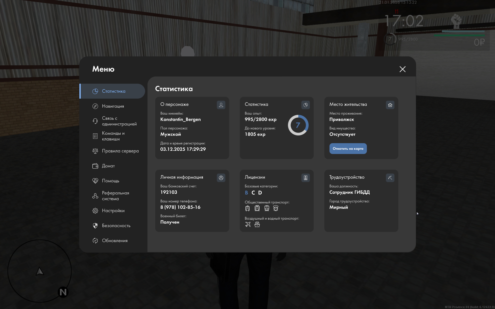Click the pickaxe icon in Трудоустройство card
This screenshot has height=309, width=495.
point(390,178)
